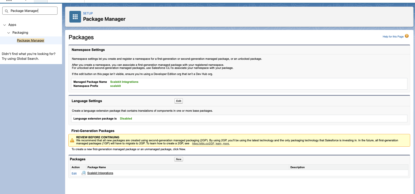
Task: Click the Disabled language extension status
Action: [126, 119]
